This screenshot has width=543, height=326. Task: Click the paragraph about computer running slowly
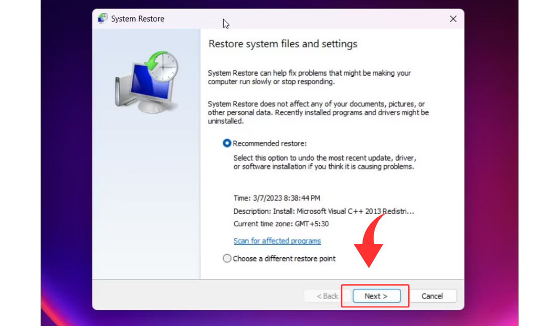[309, 77]
